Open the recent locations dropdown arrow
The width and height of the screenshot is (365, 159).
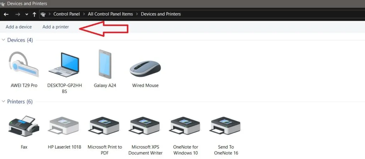tap(26, 15)
